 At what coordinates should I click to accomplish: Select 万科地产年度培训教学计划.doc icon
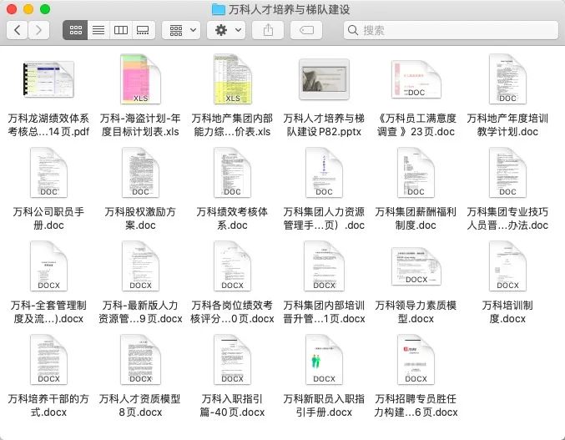[507, 79]
